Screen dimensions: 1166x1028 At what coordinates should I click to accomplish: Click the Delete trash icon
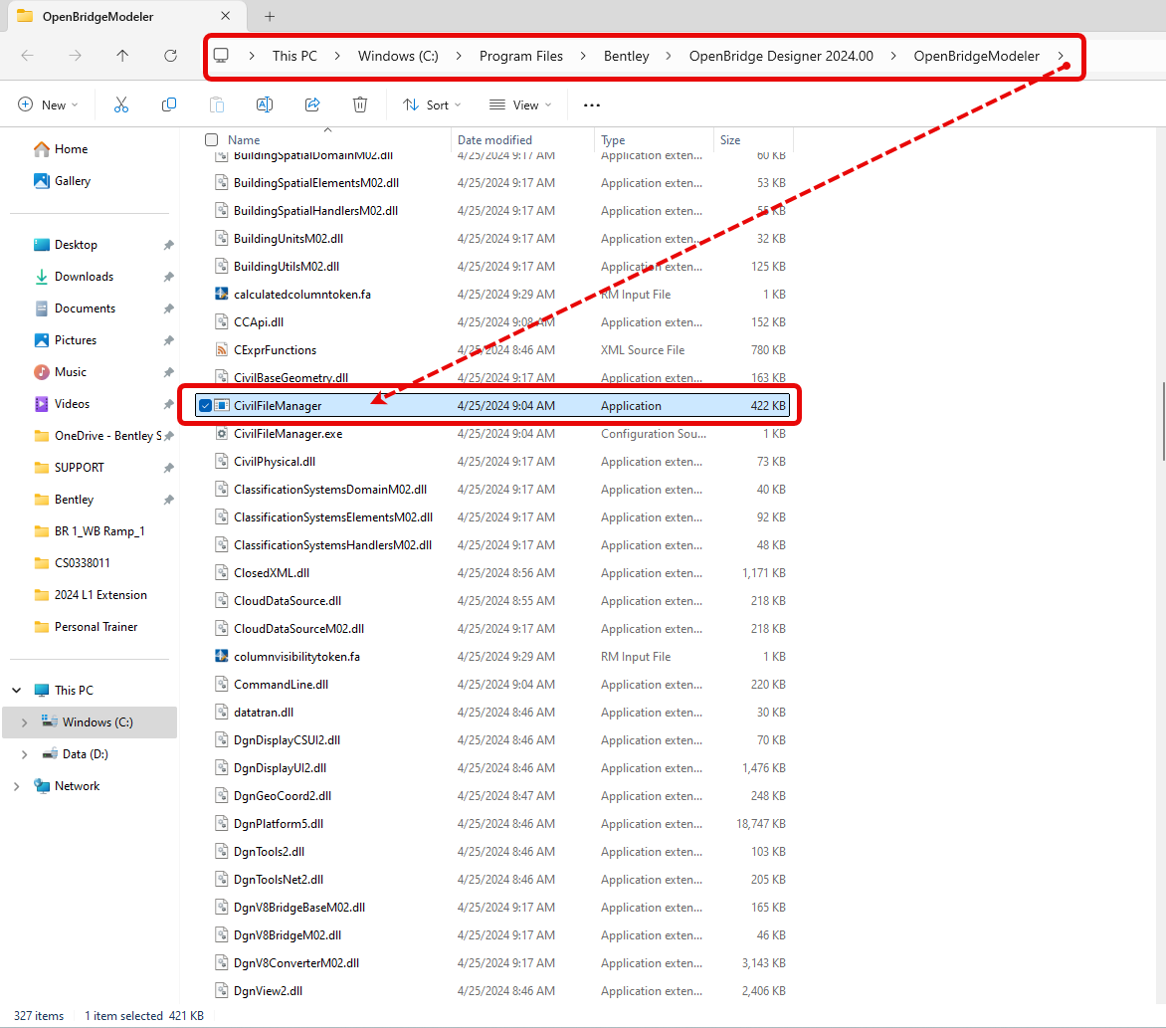tap(360, 104)
